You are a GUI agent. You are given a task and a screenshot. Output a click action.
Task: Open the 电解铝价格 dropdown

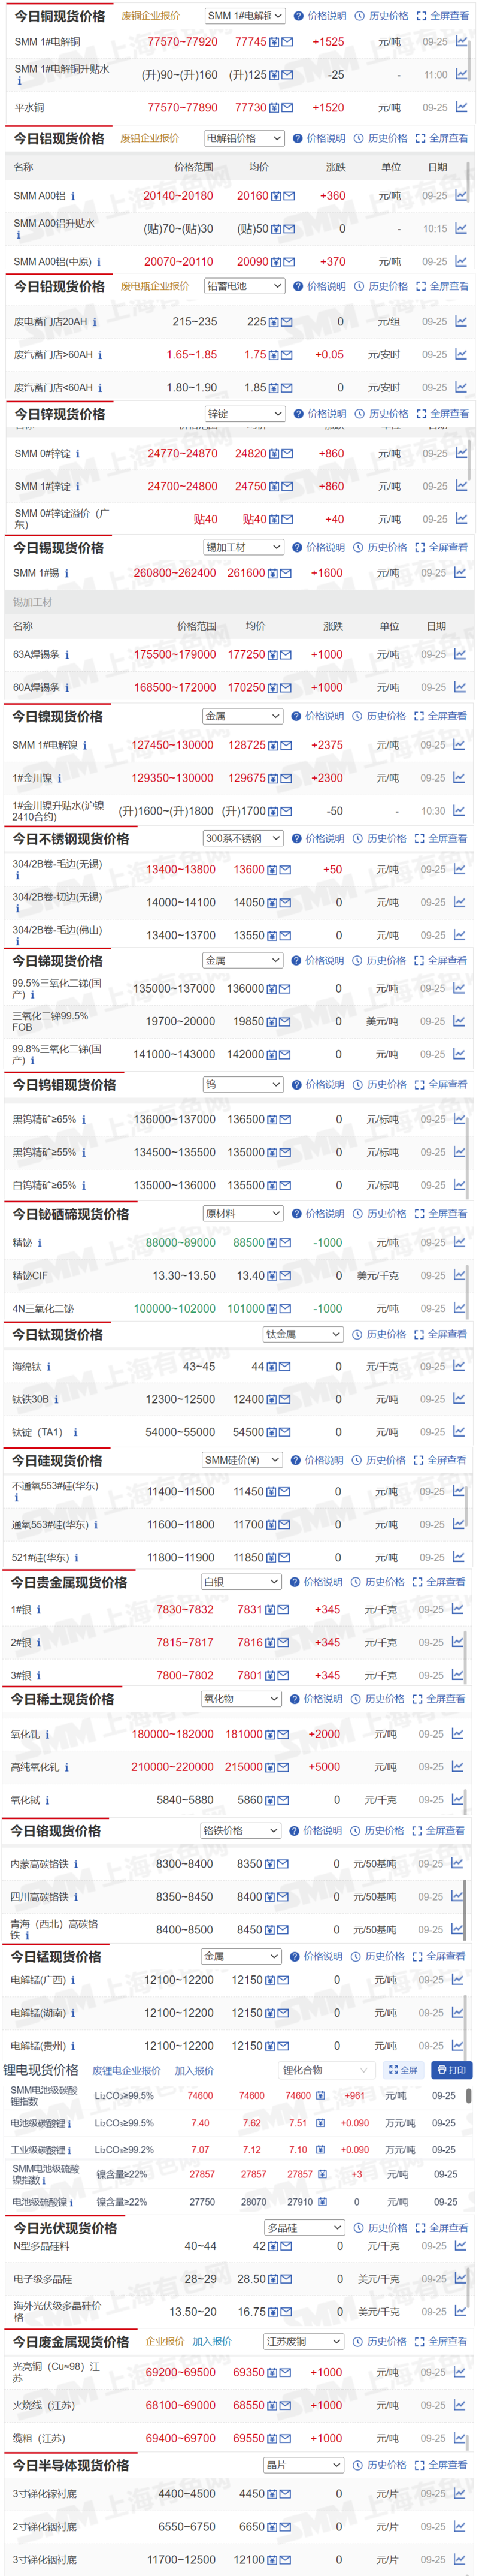[244, 138]
